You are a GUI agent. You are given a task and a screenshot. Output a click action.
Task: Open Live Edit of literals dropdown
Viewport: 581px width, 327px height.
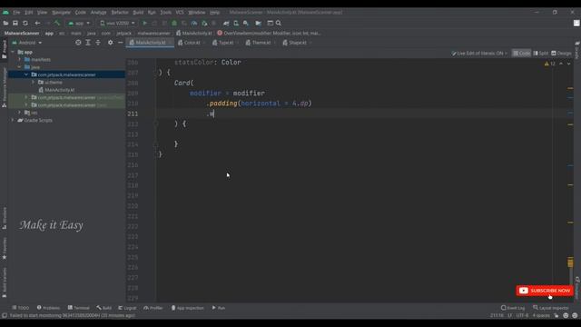[x=479, y=54]
